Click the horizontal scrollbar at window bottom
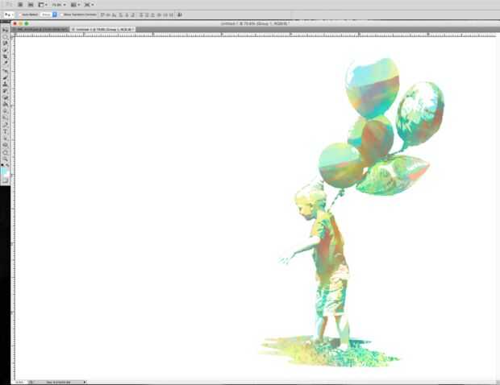The width and height of the screenshot is (500, 385). click(290, 382)
